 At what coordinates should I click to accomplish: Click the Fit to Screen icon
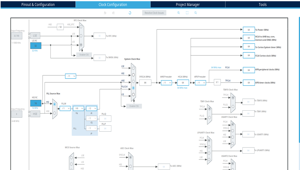tap(187, 13)
